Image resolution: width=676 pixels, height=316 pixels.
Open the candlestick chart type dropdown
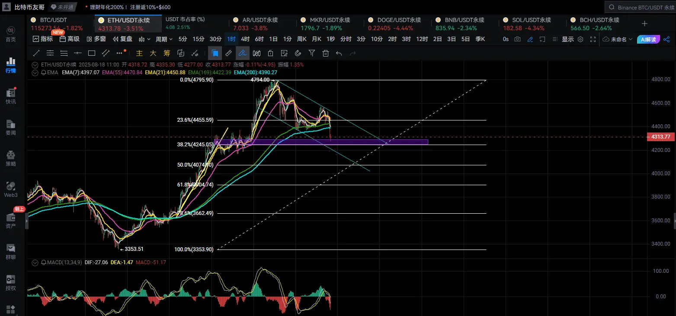(x=144, y=39)
